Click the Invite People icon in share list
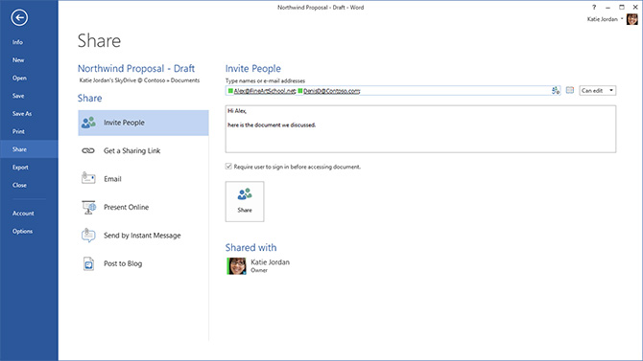Screen dimensions: 643x361 click(x=88, y=123)
